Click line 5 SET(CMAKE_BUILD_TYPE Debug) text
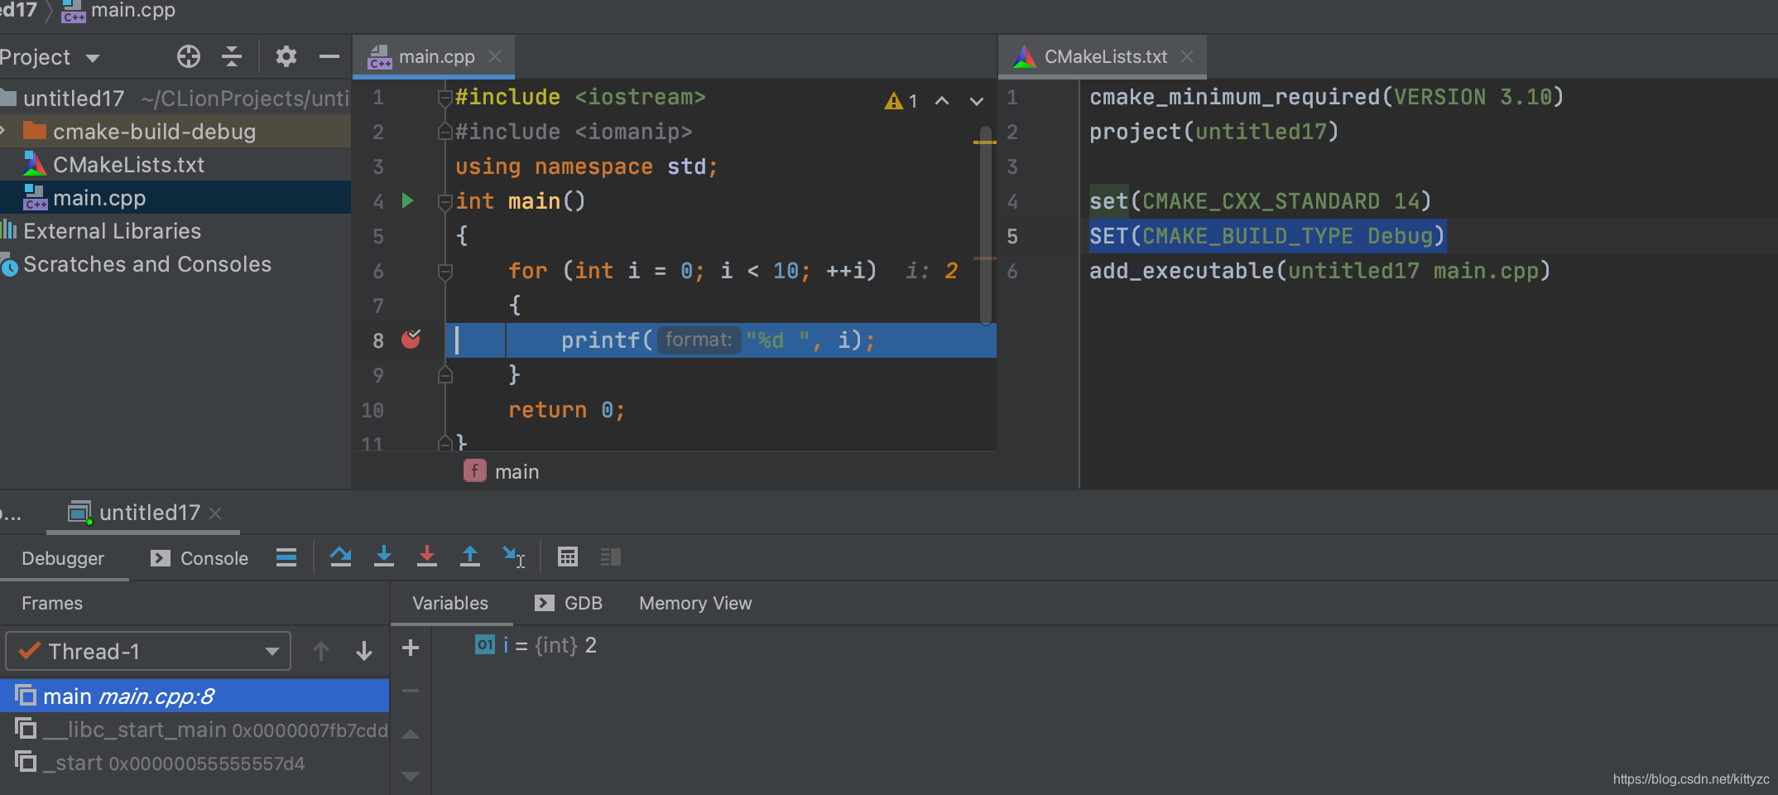1778x795 pixels. tap(1266, 236)
